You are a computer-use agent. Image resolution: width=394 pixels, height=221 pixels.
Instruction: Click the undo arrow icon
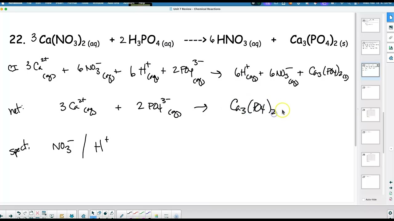(x=19, y=213)
